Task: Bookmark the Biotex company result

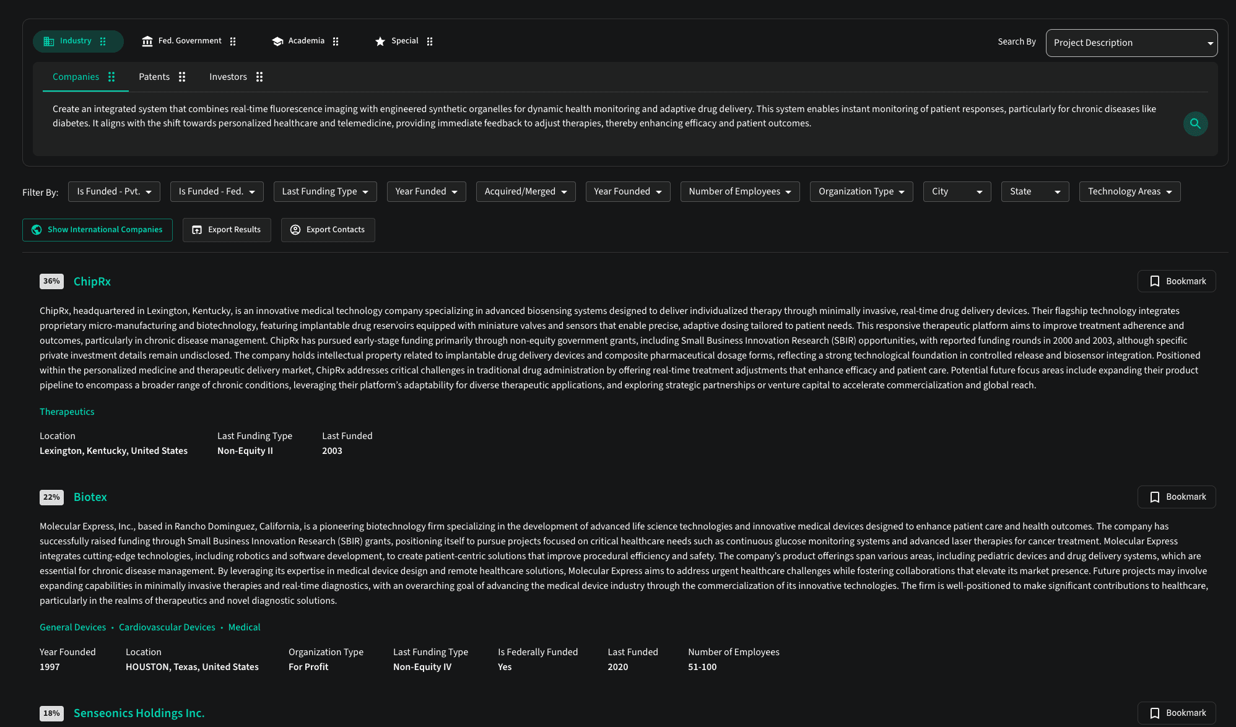Action: pos(1176,497)
